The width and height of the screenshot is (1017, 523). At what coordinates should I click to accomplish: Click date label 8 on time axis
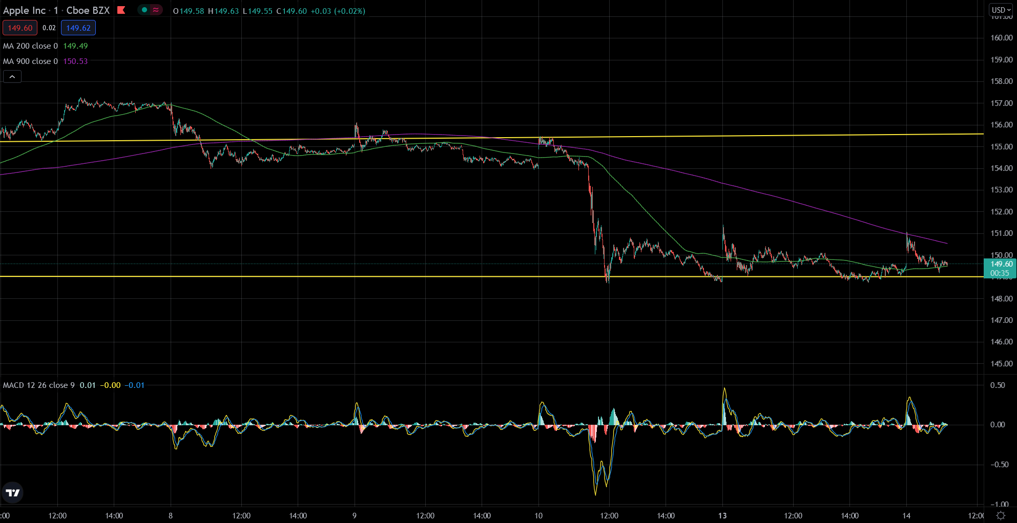click(x=171, y=515)
